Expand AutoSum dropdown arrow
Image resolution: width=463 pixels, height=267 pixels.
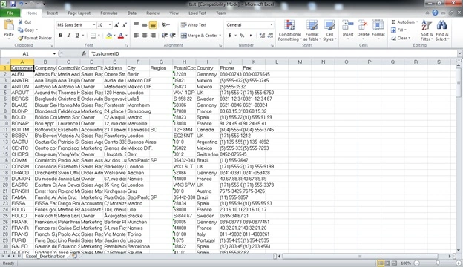(417, 22)
